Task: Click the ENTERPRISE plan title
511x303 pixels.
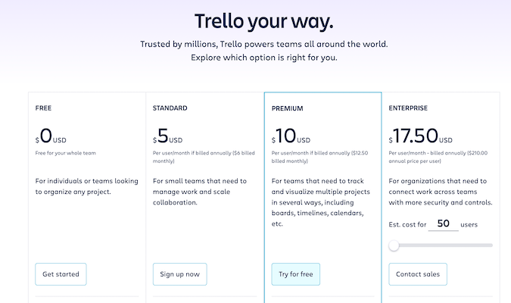Action: point(408,108)
